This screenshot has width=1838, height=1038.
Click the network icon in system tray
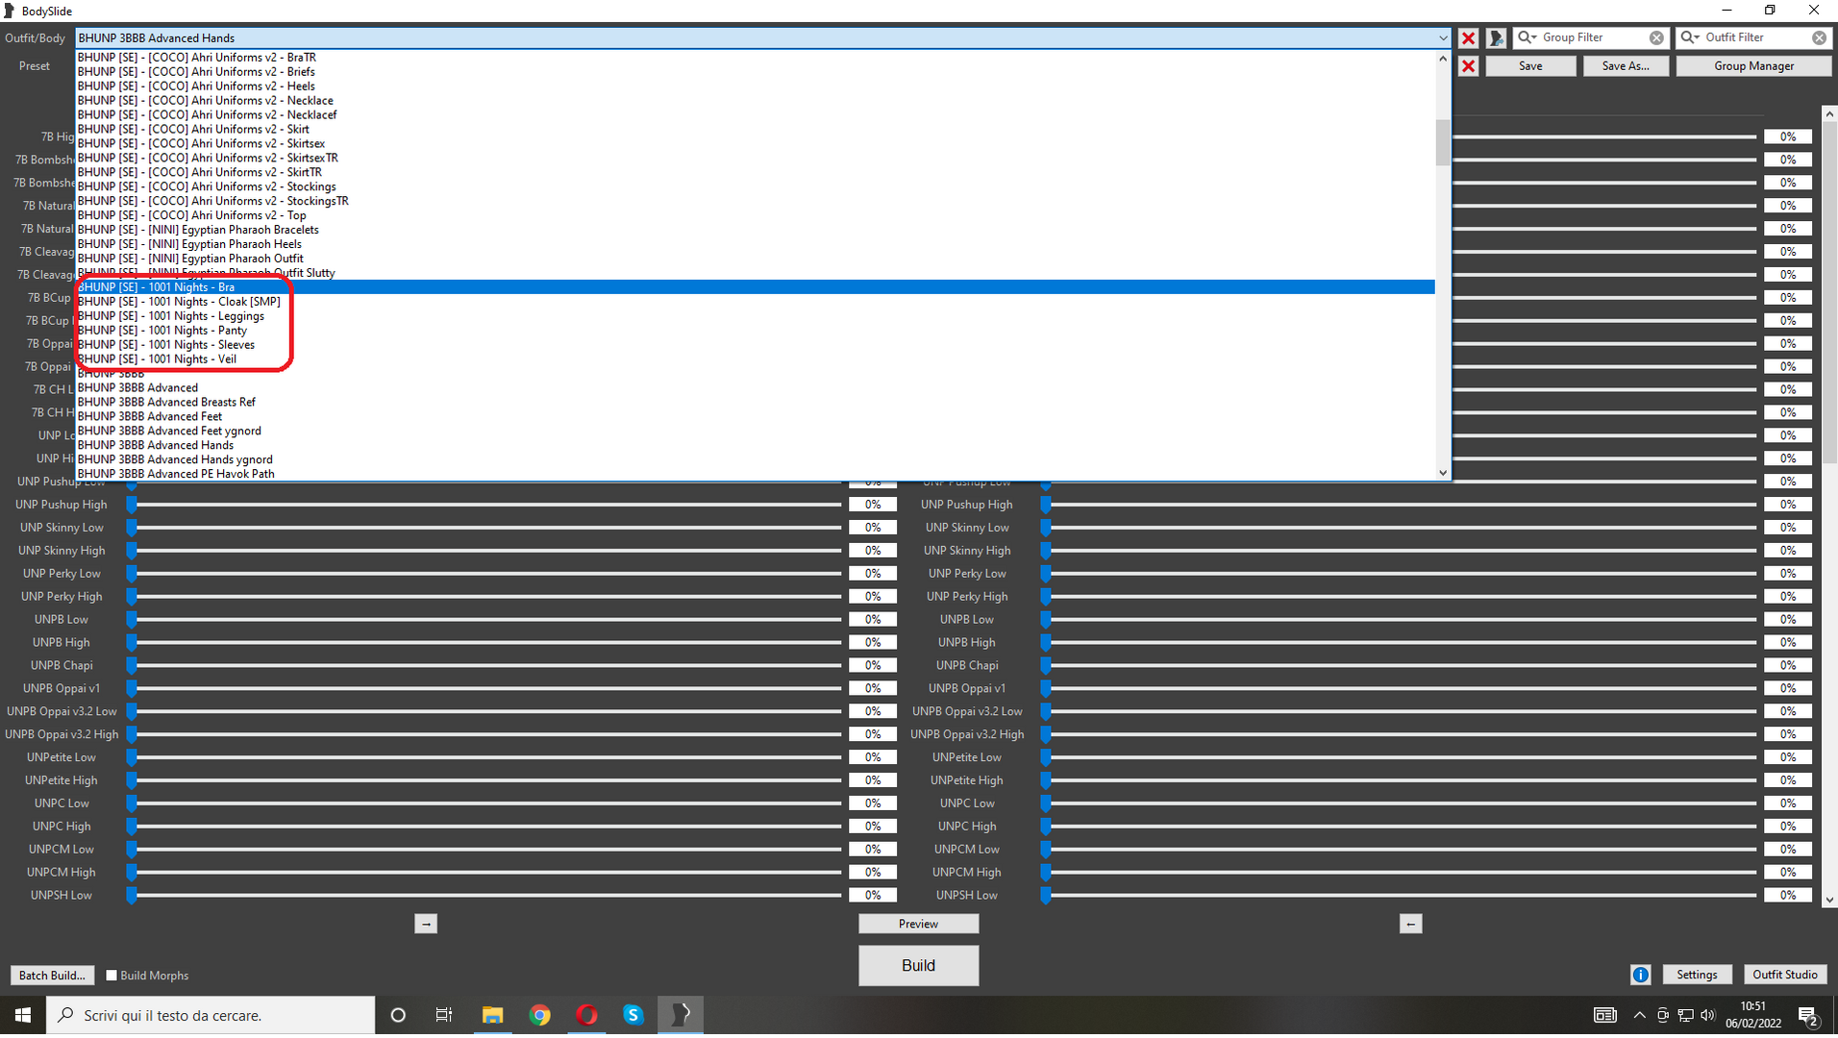click(x=1686, y=1015)
